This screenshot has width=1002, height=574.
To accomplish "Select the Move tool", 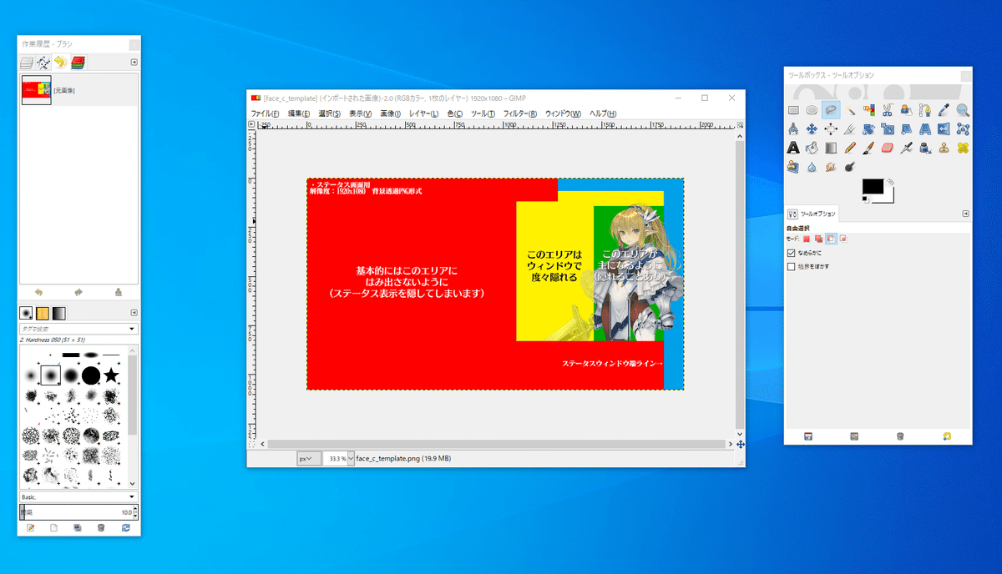I will click(x=812, y=128).
